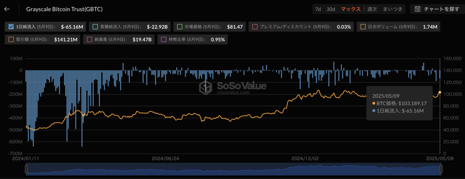Enable the 市場価格 checkbox

(179, 27)
